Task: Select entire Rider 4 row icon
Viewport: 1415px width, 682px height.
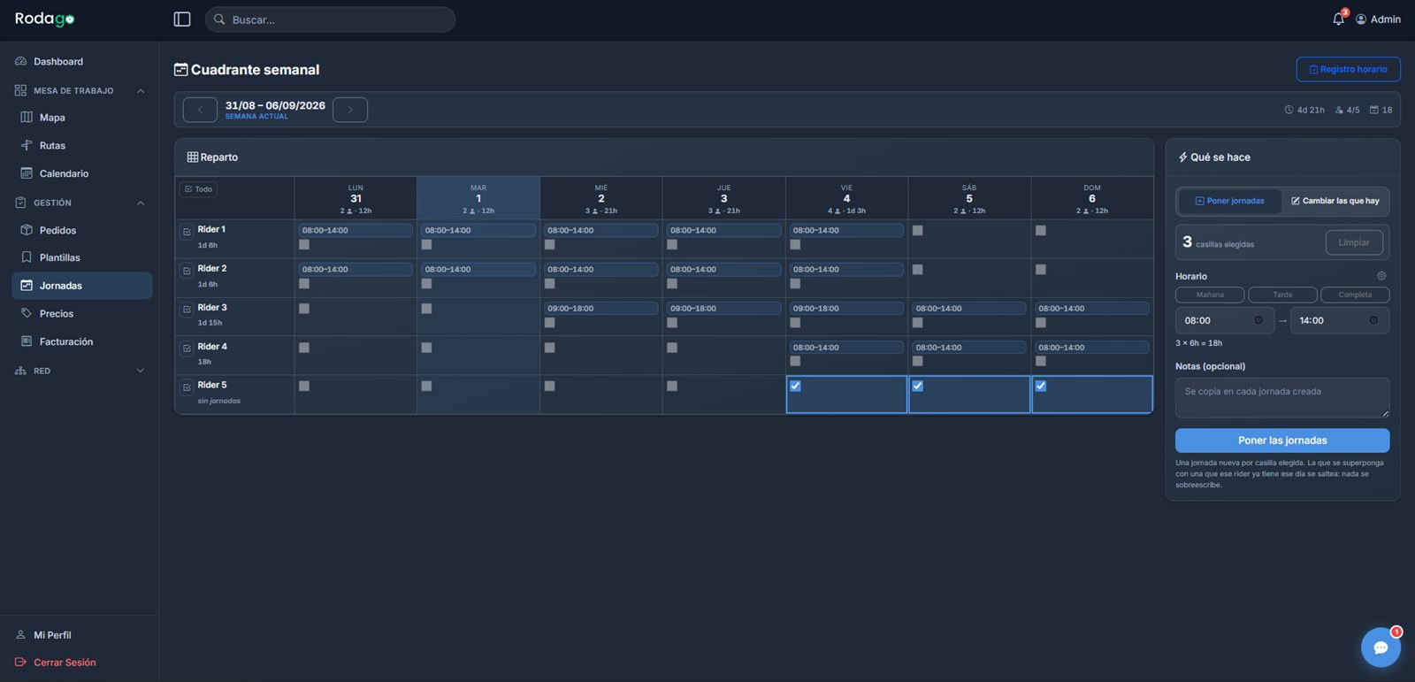Action: pos(187,349)
